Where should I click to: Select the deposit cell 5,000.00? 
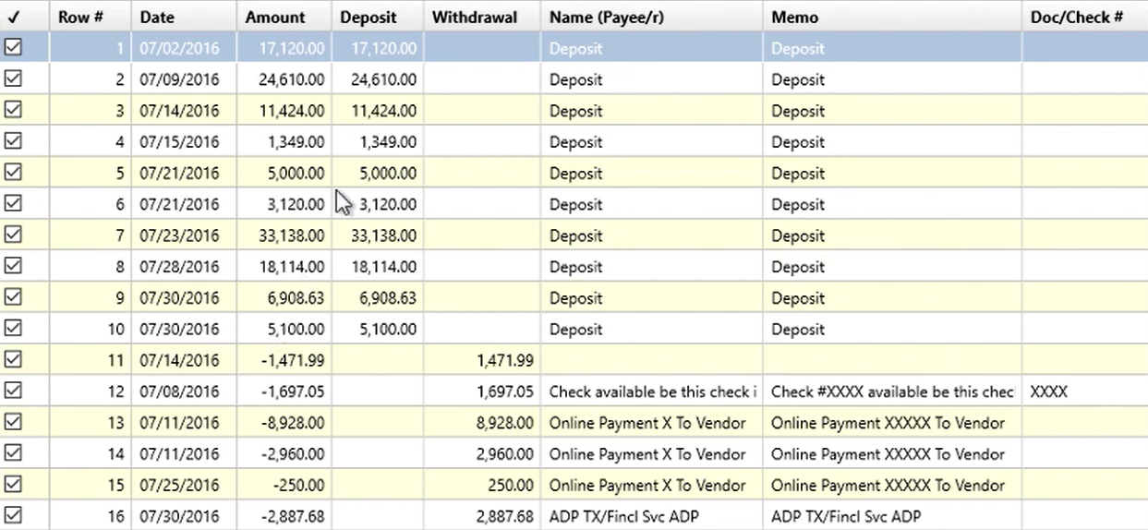pos(377,173)
